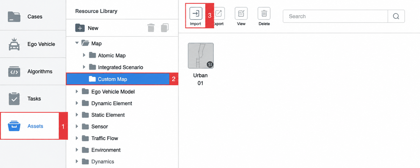The image size is (420, 168).
Task: Expand the Integrated Scenario folder arrow
Action: pyautogui.click(x=84, y=67)
